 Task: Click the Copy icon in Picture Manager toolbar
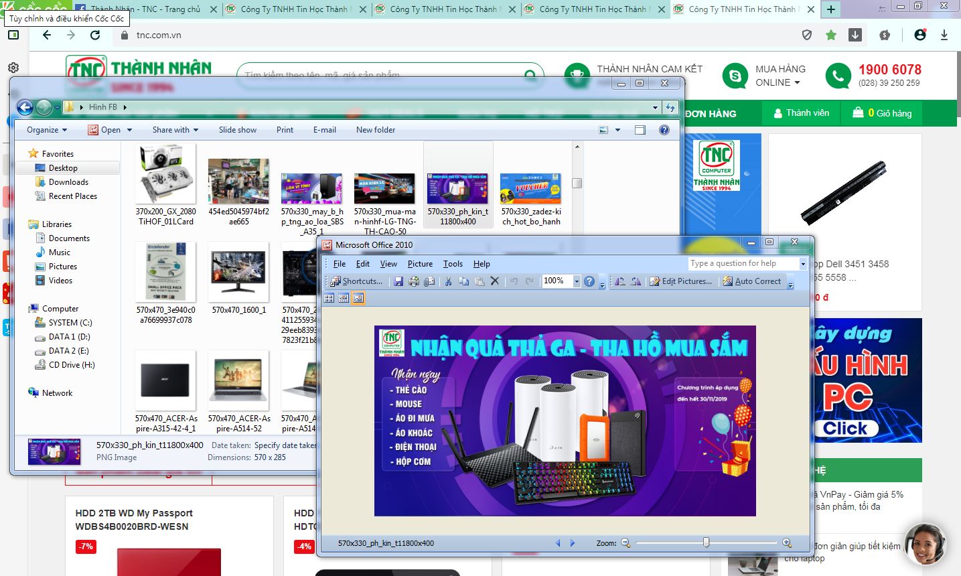[x=463, y=281]
